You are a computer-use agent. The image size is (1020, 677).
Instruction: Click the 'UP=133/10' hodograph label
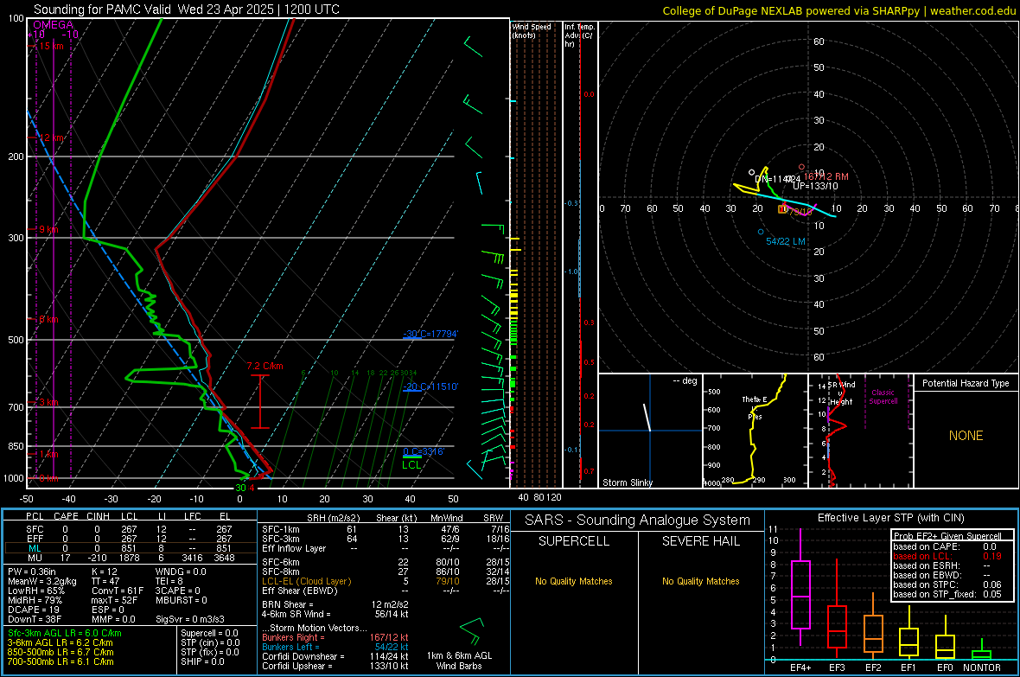815,186
